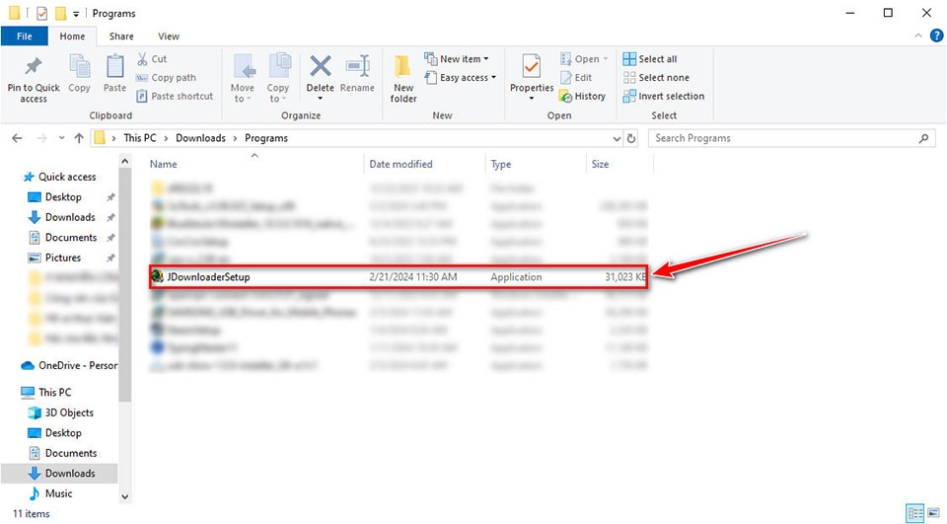Click the Paste ribbon icon
947x524 pixels.
tap(114, 74)
